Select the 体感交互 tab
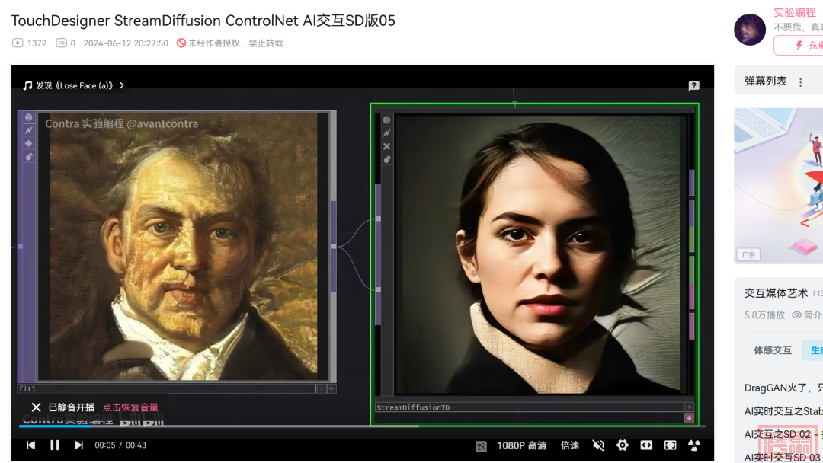 [x=772, y=350]
